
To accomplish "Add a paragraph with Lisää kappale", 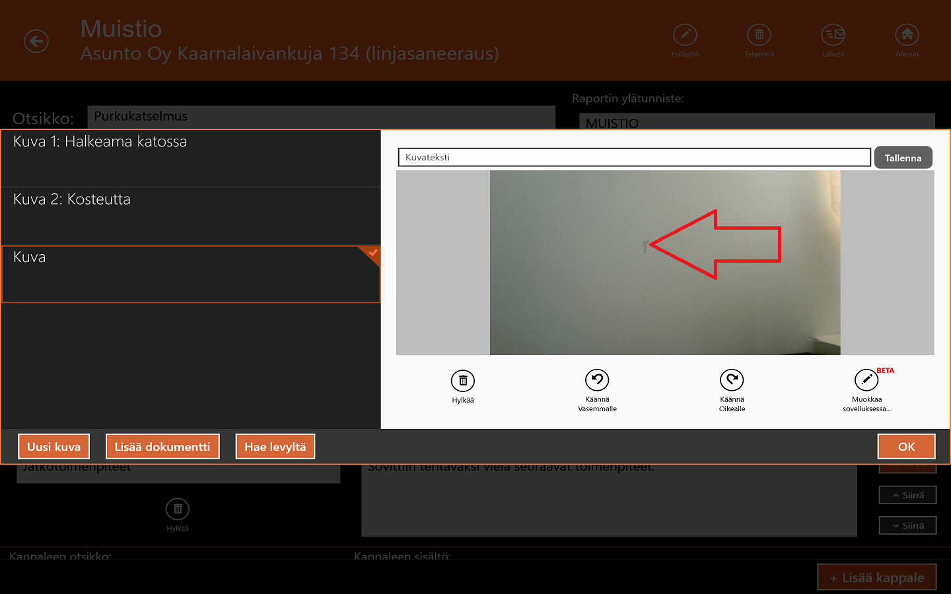I will click(877, 577).
